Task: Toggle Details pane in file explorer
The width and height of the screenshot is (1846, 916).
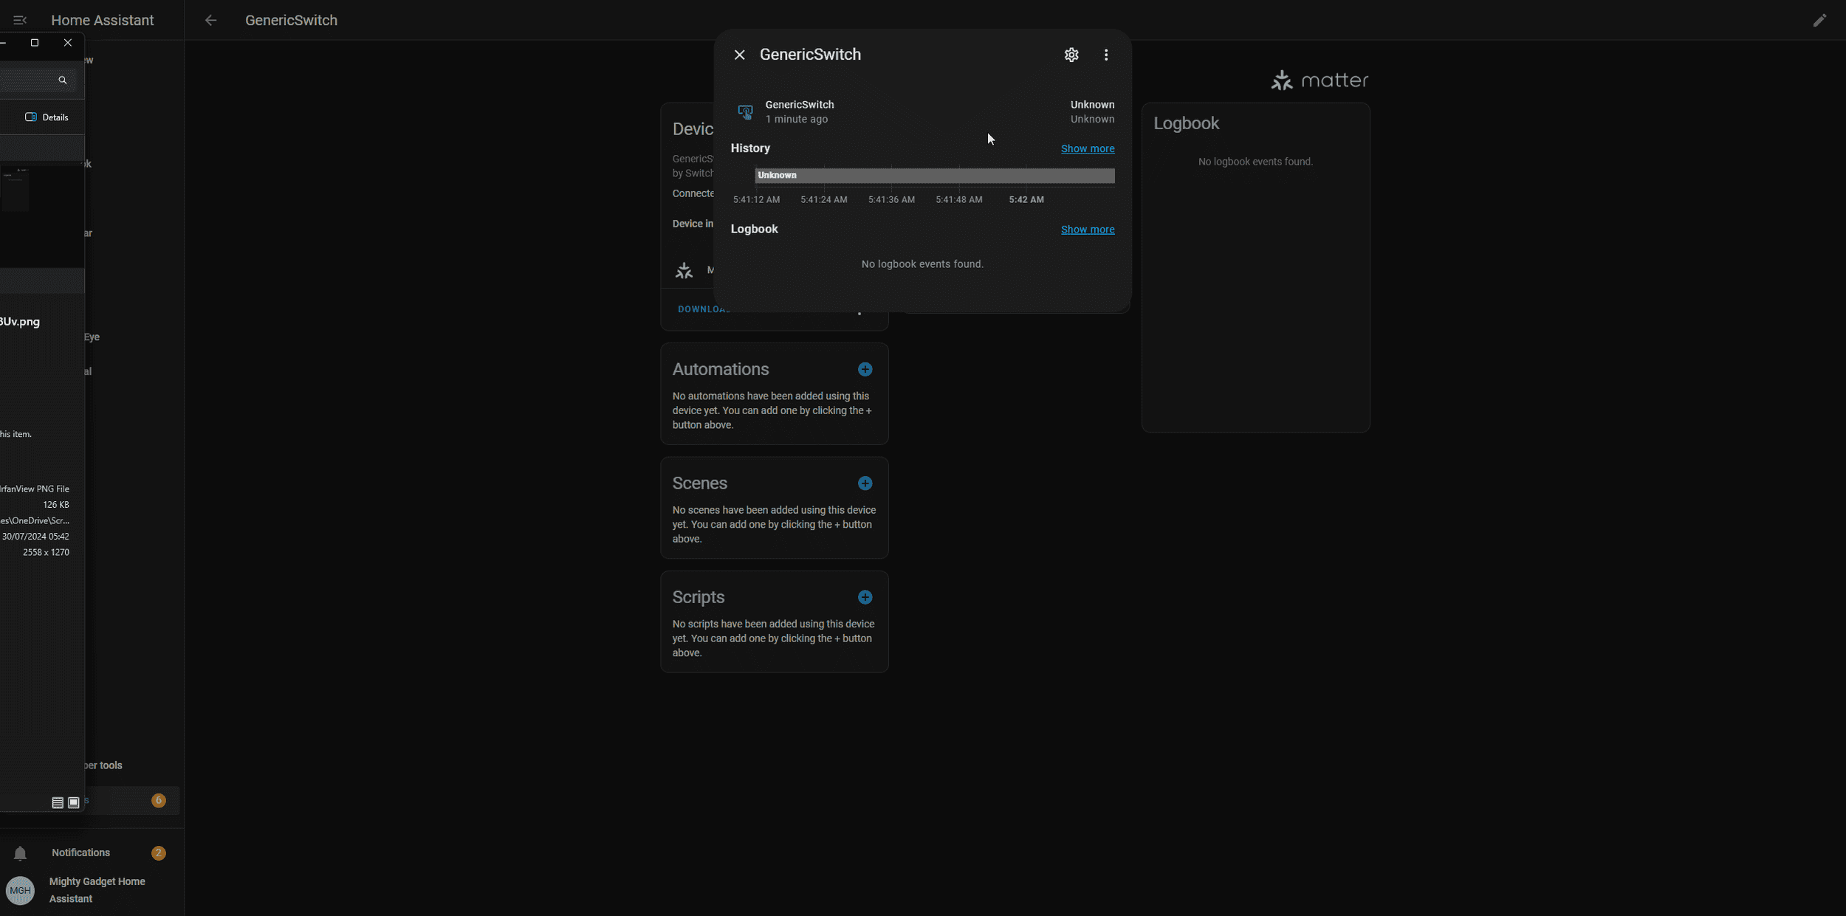Action: 47,117
